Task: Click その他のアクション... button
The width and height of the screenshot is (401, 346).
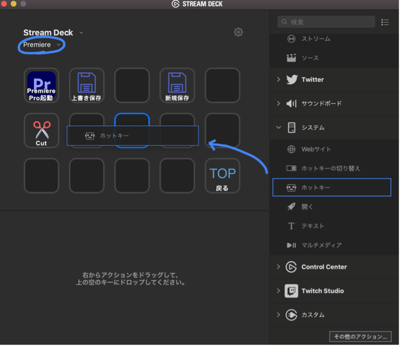Action: coord(360,337)
